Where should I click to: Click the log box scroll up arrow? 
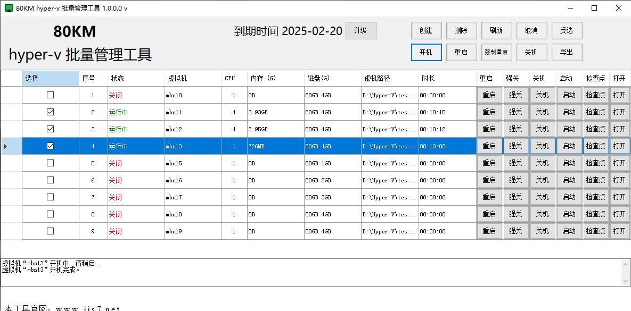(626, 264)
